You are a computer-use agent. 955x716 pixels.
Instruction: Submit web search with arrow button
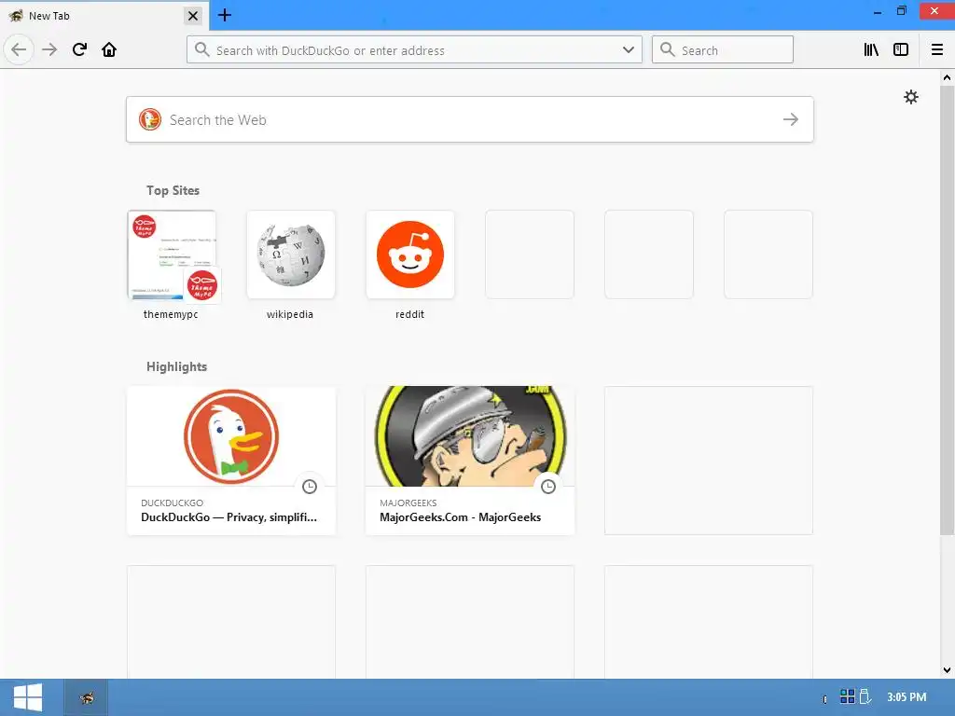coord(791,119)
